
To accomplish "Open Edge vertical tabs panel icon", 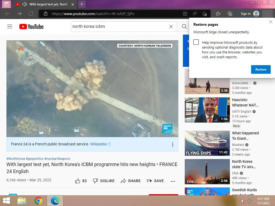I will [x=6, y=4].
